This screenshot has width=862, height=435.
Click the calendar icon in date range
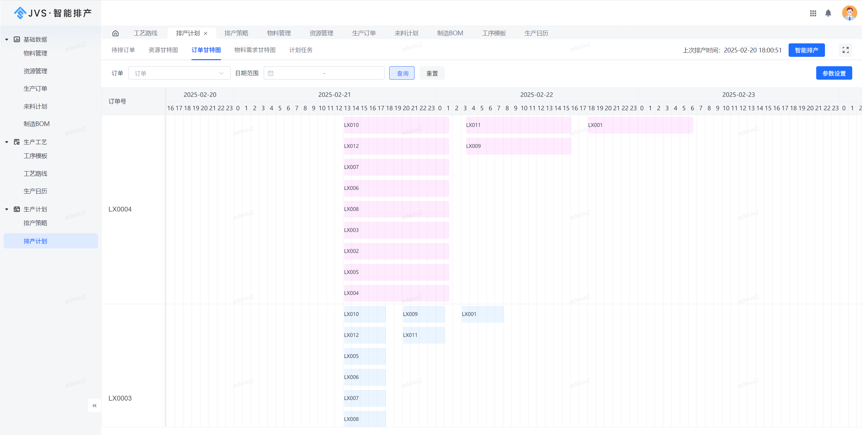pyautogui.click(x=271, y=73)
